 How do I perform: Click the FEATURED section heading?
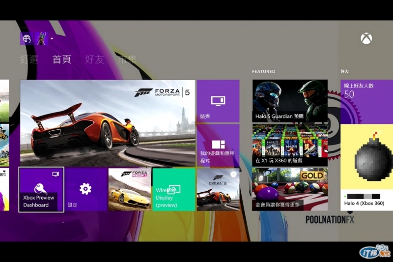pos(264,71)
